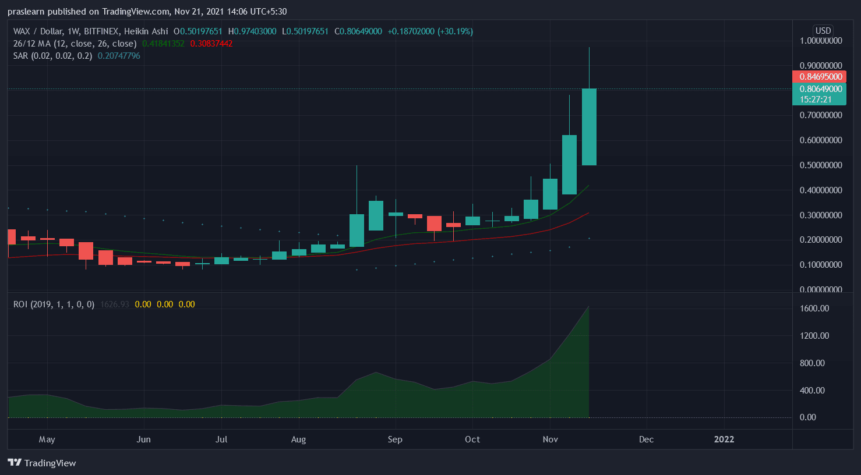This screenshot has width=861, height=475.
Task: Select the SAR indicator legend
Action: [52, 56]
